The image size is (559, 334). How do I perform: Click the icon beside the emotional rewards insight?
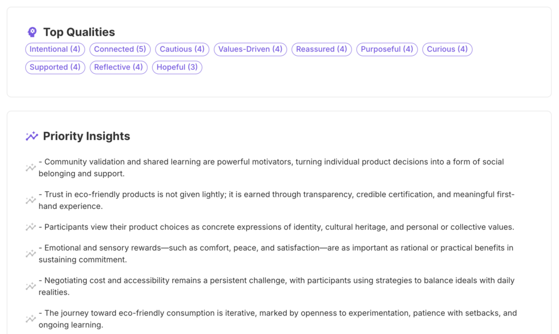click(x=31, y=254)
